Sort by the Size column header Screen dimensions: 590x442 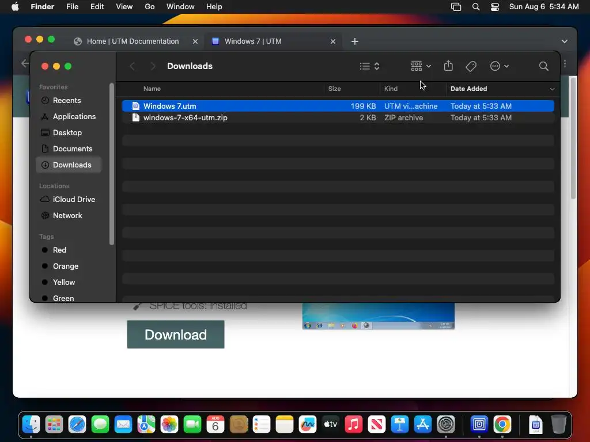pos(335,89)
